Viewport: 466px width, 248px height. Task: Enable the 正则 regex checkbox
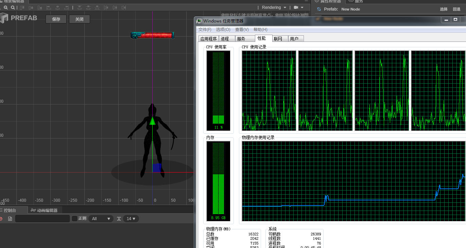[75, 218]
